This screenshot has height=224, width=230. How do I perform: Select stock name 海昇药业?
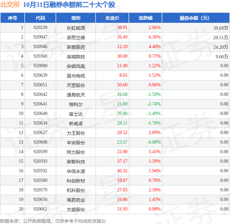tap(76, 200)
